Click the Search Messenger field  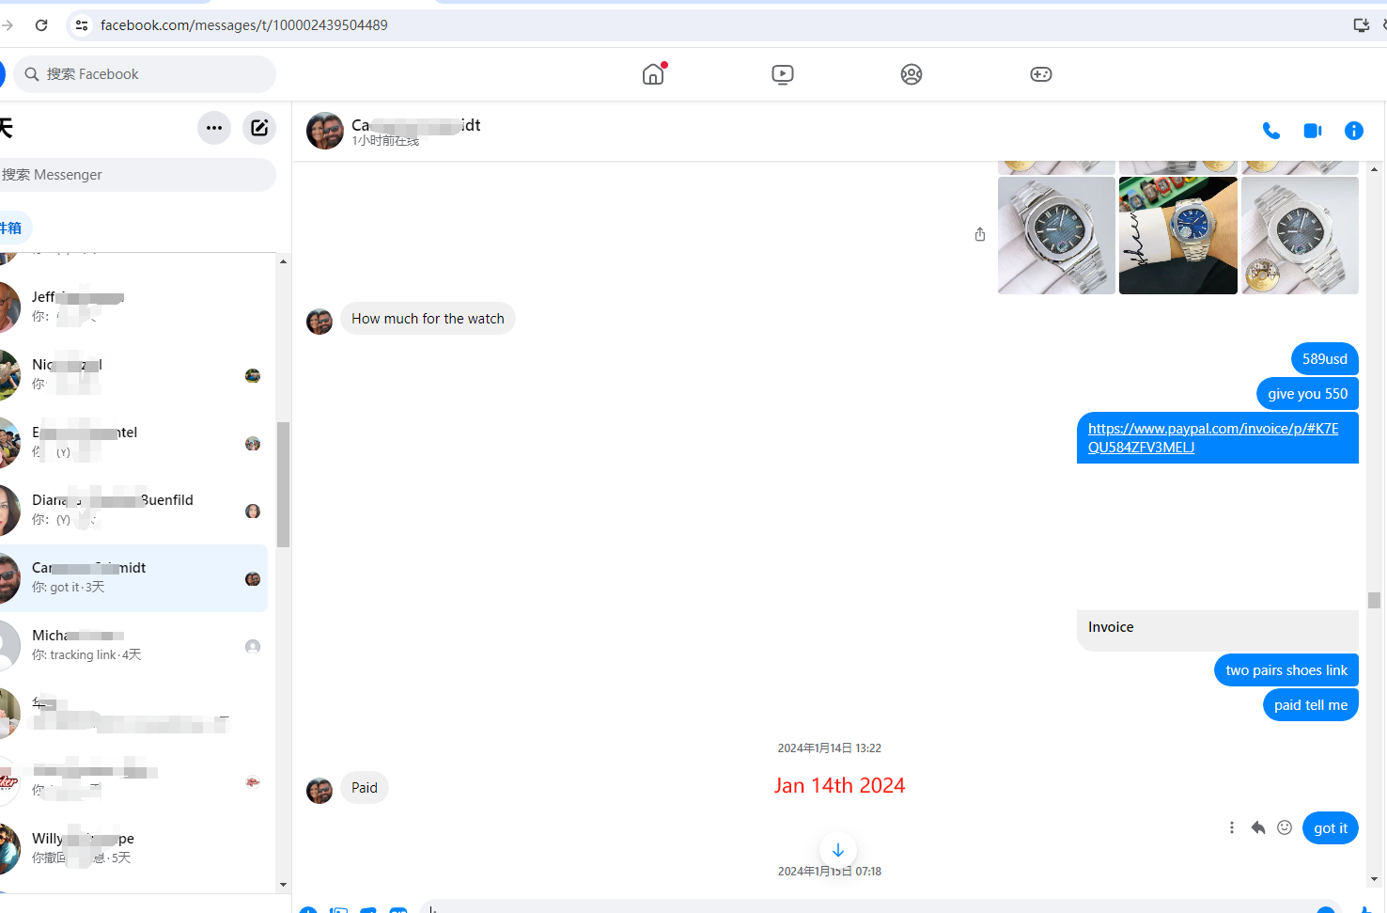[141, 175]
